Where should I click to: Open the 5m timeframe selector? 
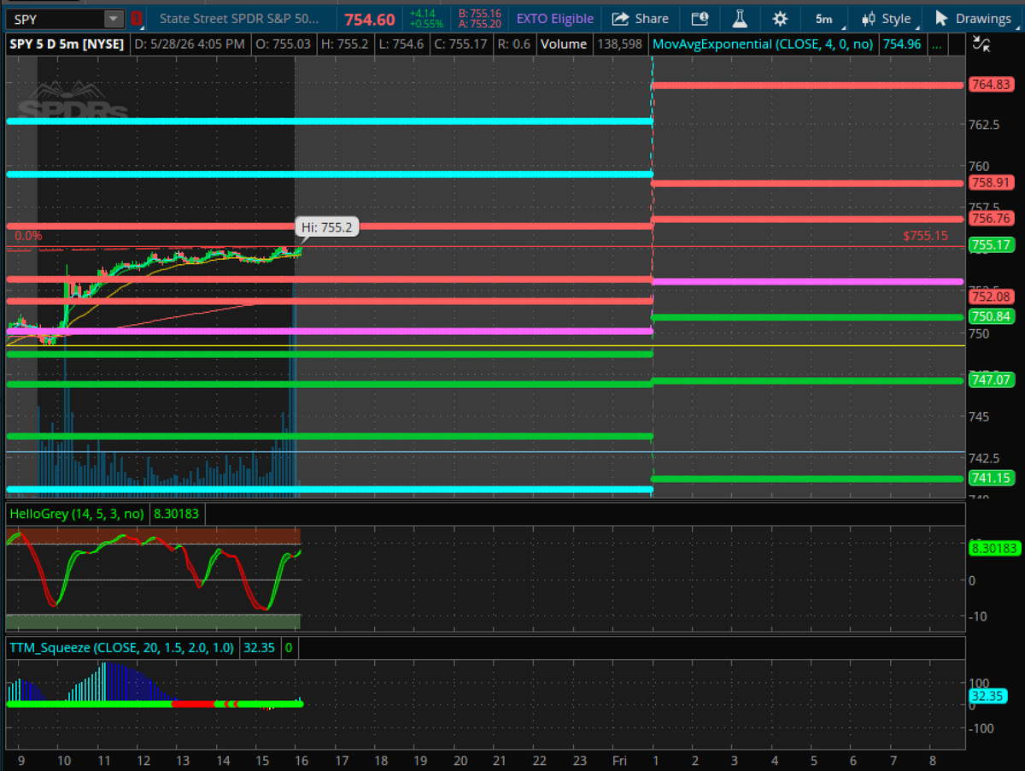(x=823, y=19)
